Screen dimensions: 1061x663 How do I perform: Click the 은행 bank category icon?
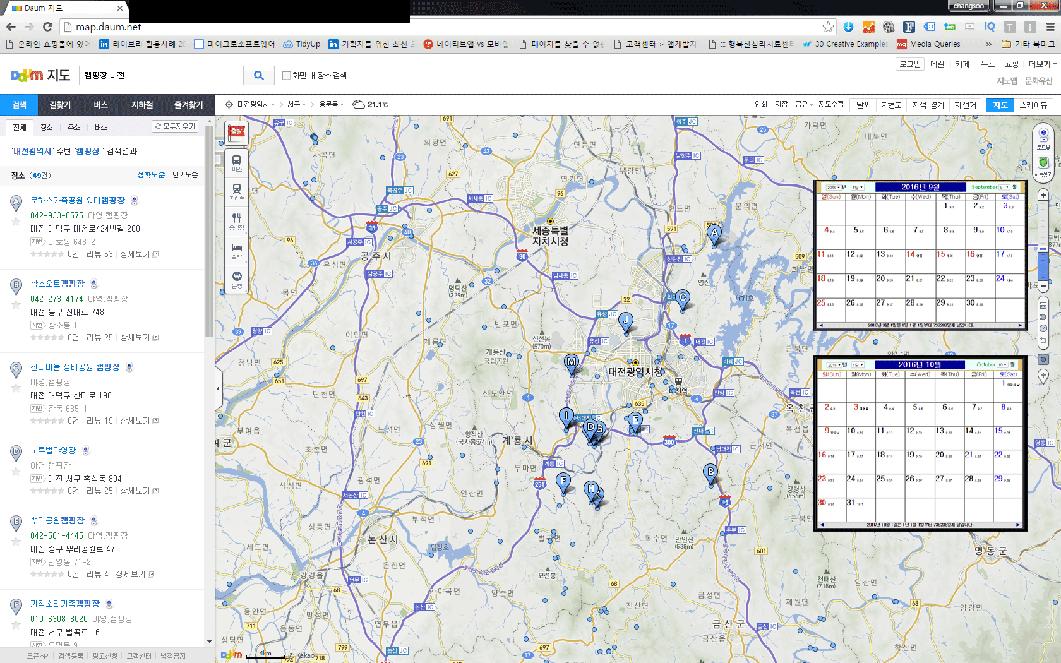point(237,279)
